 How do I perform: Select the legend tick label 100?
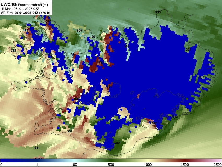pyautogui.click(x=74, y=165)
